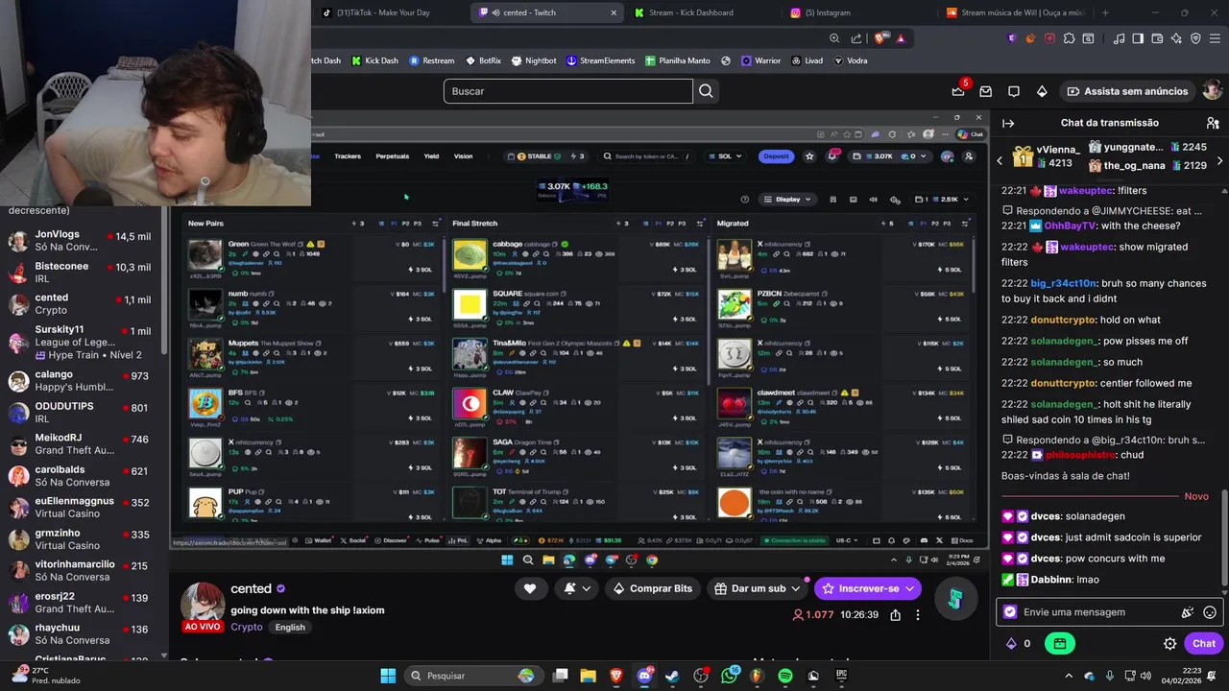Open the Crypto category link under stream title
Screen dimensions: 1229x691
click(x=246, y=627)
